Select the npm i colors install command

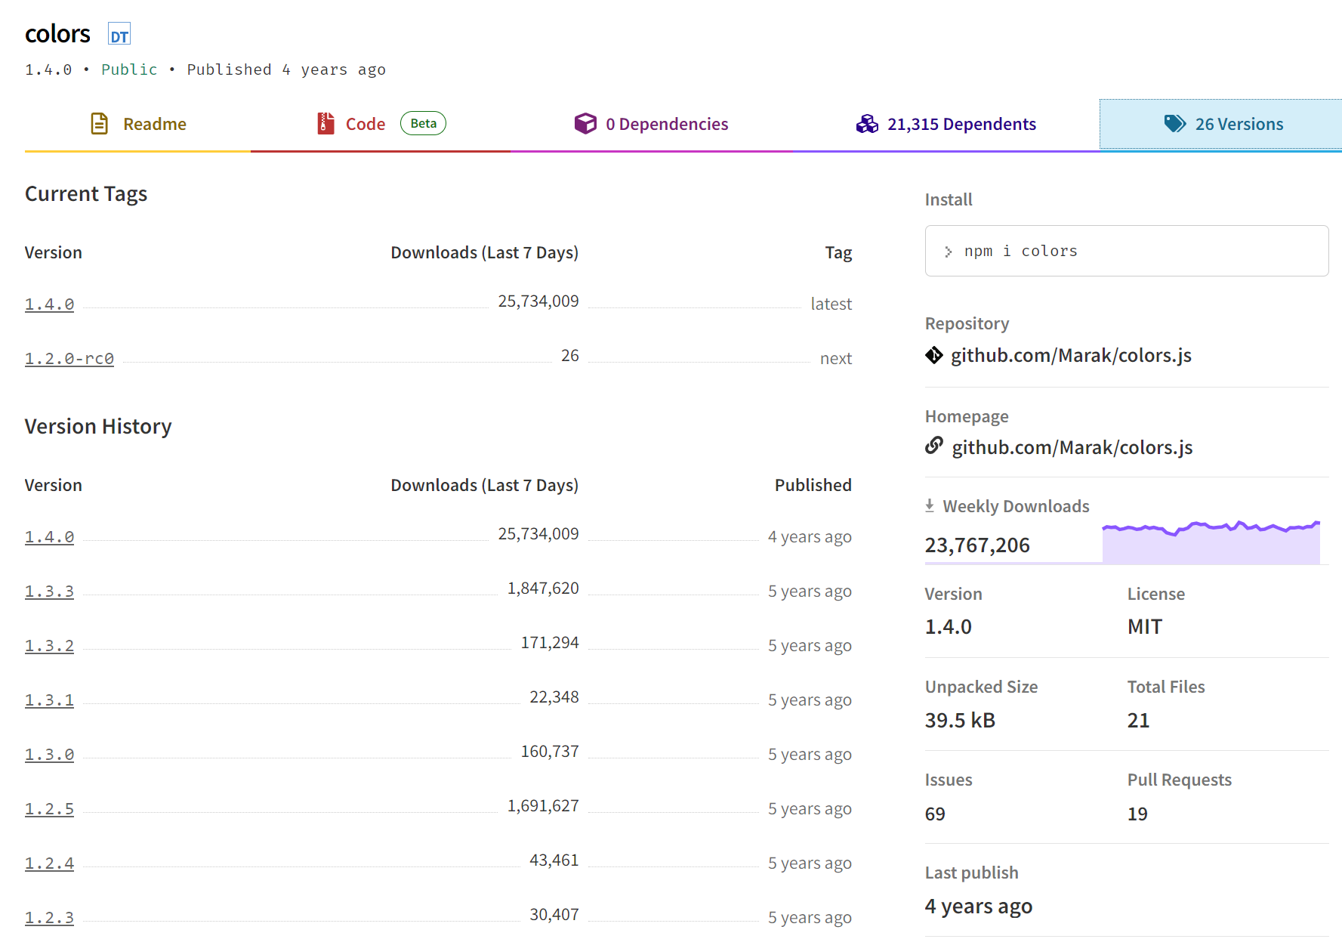(1021, 251)
